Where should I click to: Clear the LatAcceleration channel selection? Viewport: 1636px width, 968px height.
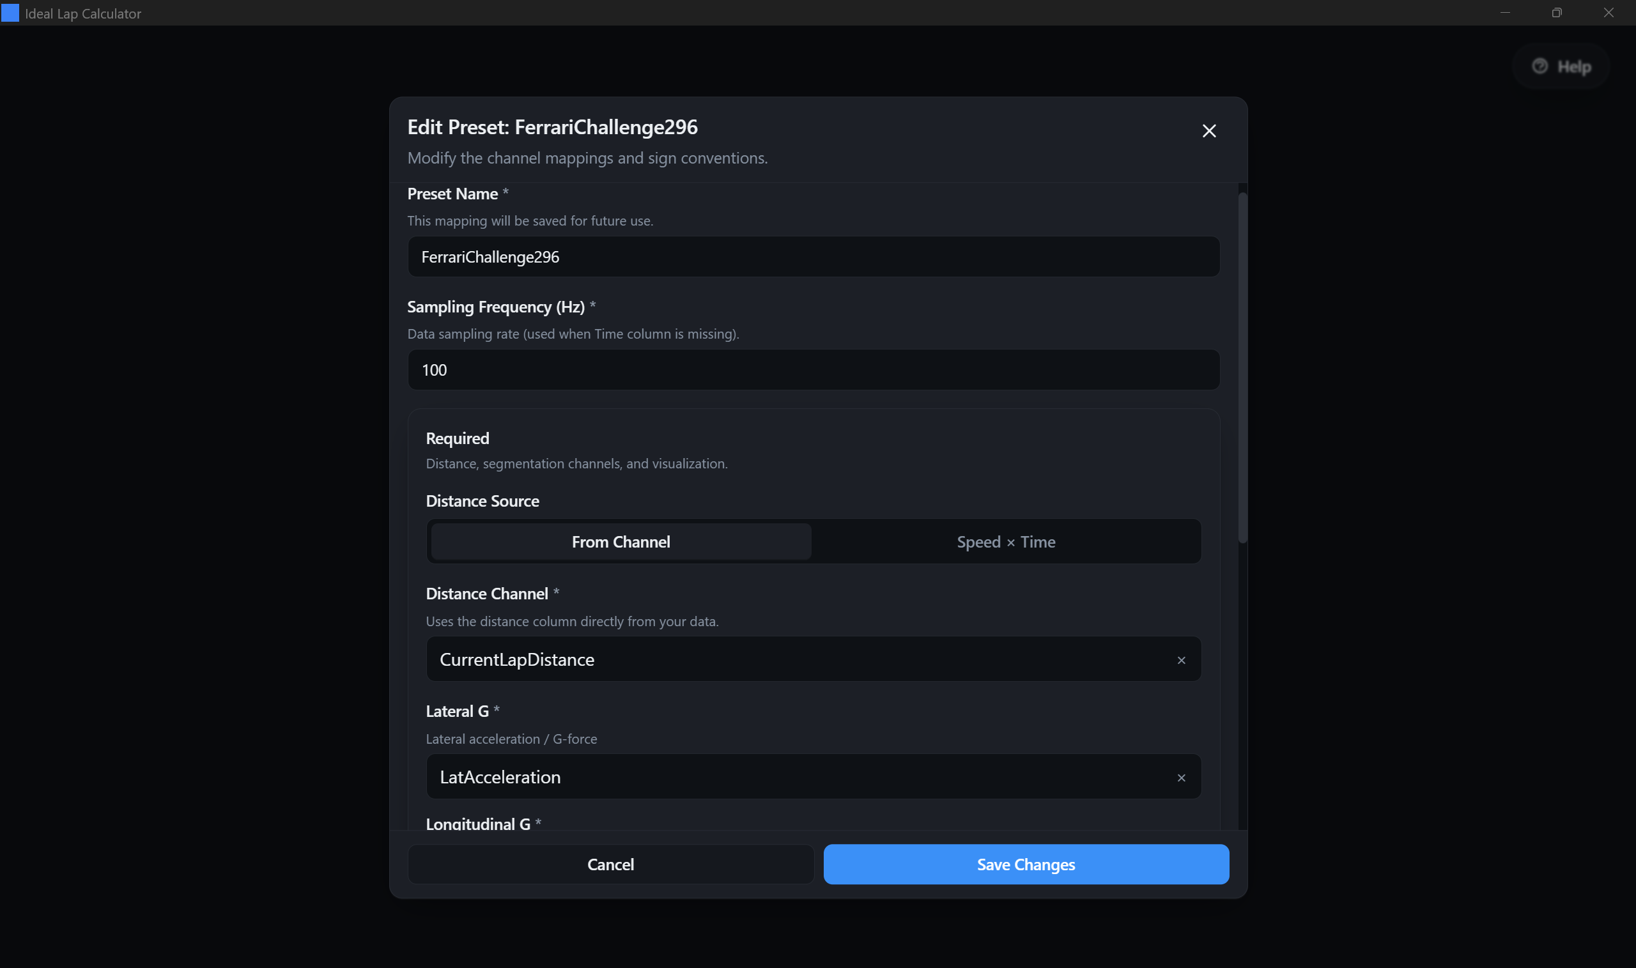click(x=1182, y=777)
